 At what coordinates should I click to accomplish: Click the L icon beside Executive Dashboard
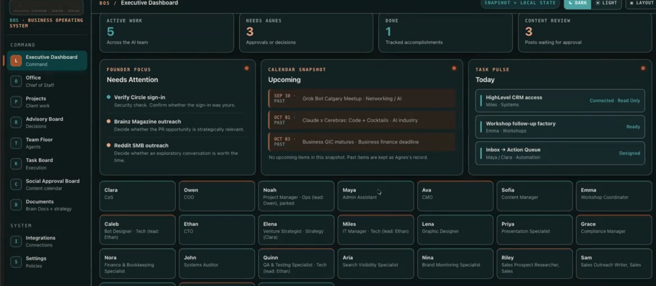16,60
